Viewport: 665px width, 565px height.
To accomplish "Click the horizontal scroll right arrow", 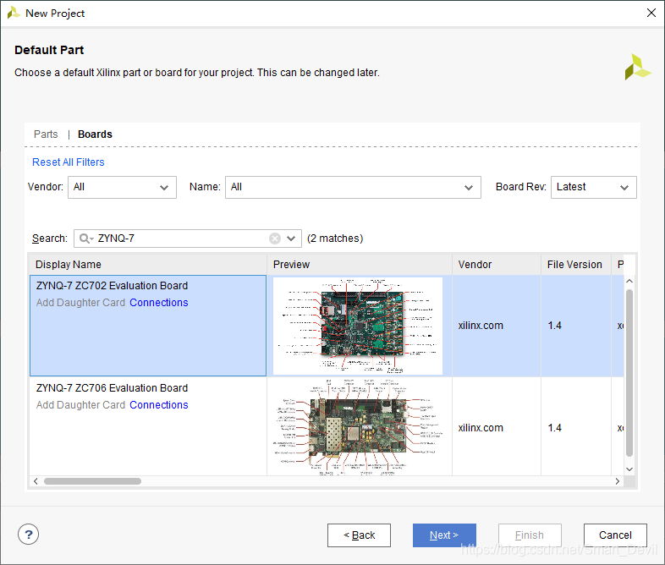I will point(618,481).
